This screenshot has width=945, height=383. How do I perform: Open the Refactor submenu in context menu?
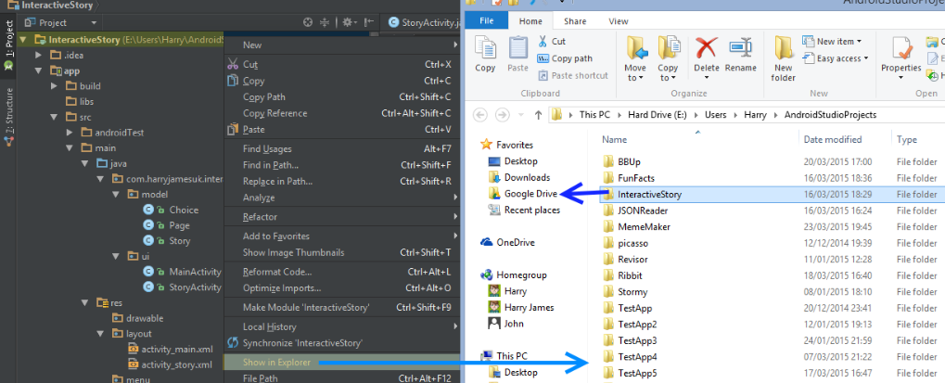341,217
